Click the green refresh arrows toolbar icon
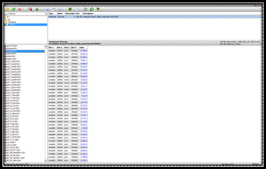The width and height of the screenshot is (266, 169). point(13,9)
